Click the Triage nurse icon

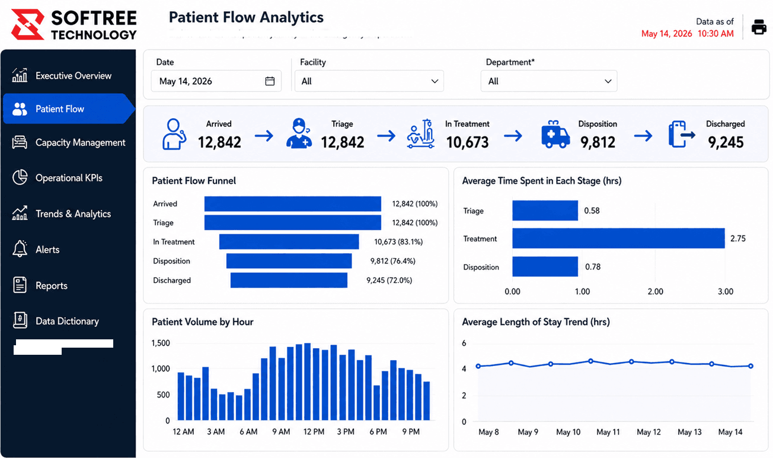pos(299,133)
